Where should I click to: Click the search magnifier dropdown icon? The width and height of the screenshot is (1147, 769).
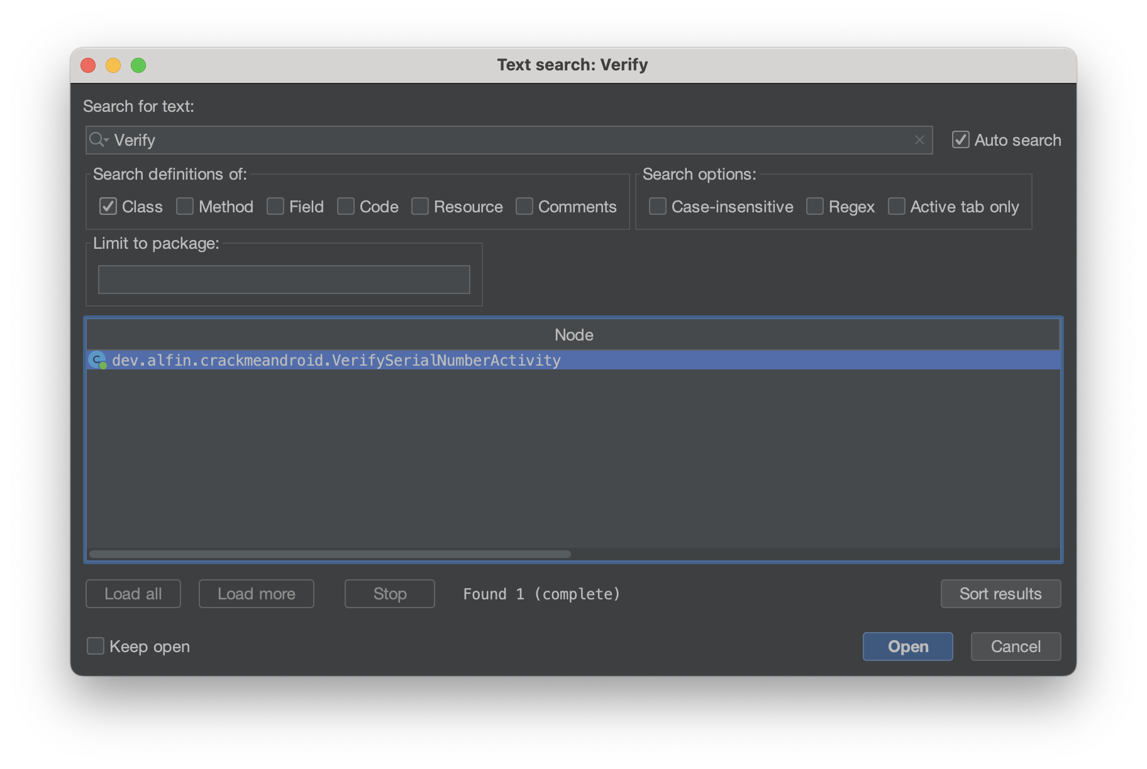coord(99,139)
